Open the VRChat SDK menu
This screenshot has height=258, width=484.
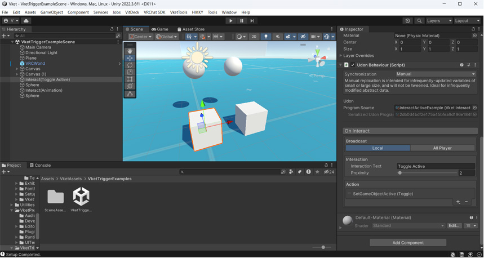point(154,12)
